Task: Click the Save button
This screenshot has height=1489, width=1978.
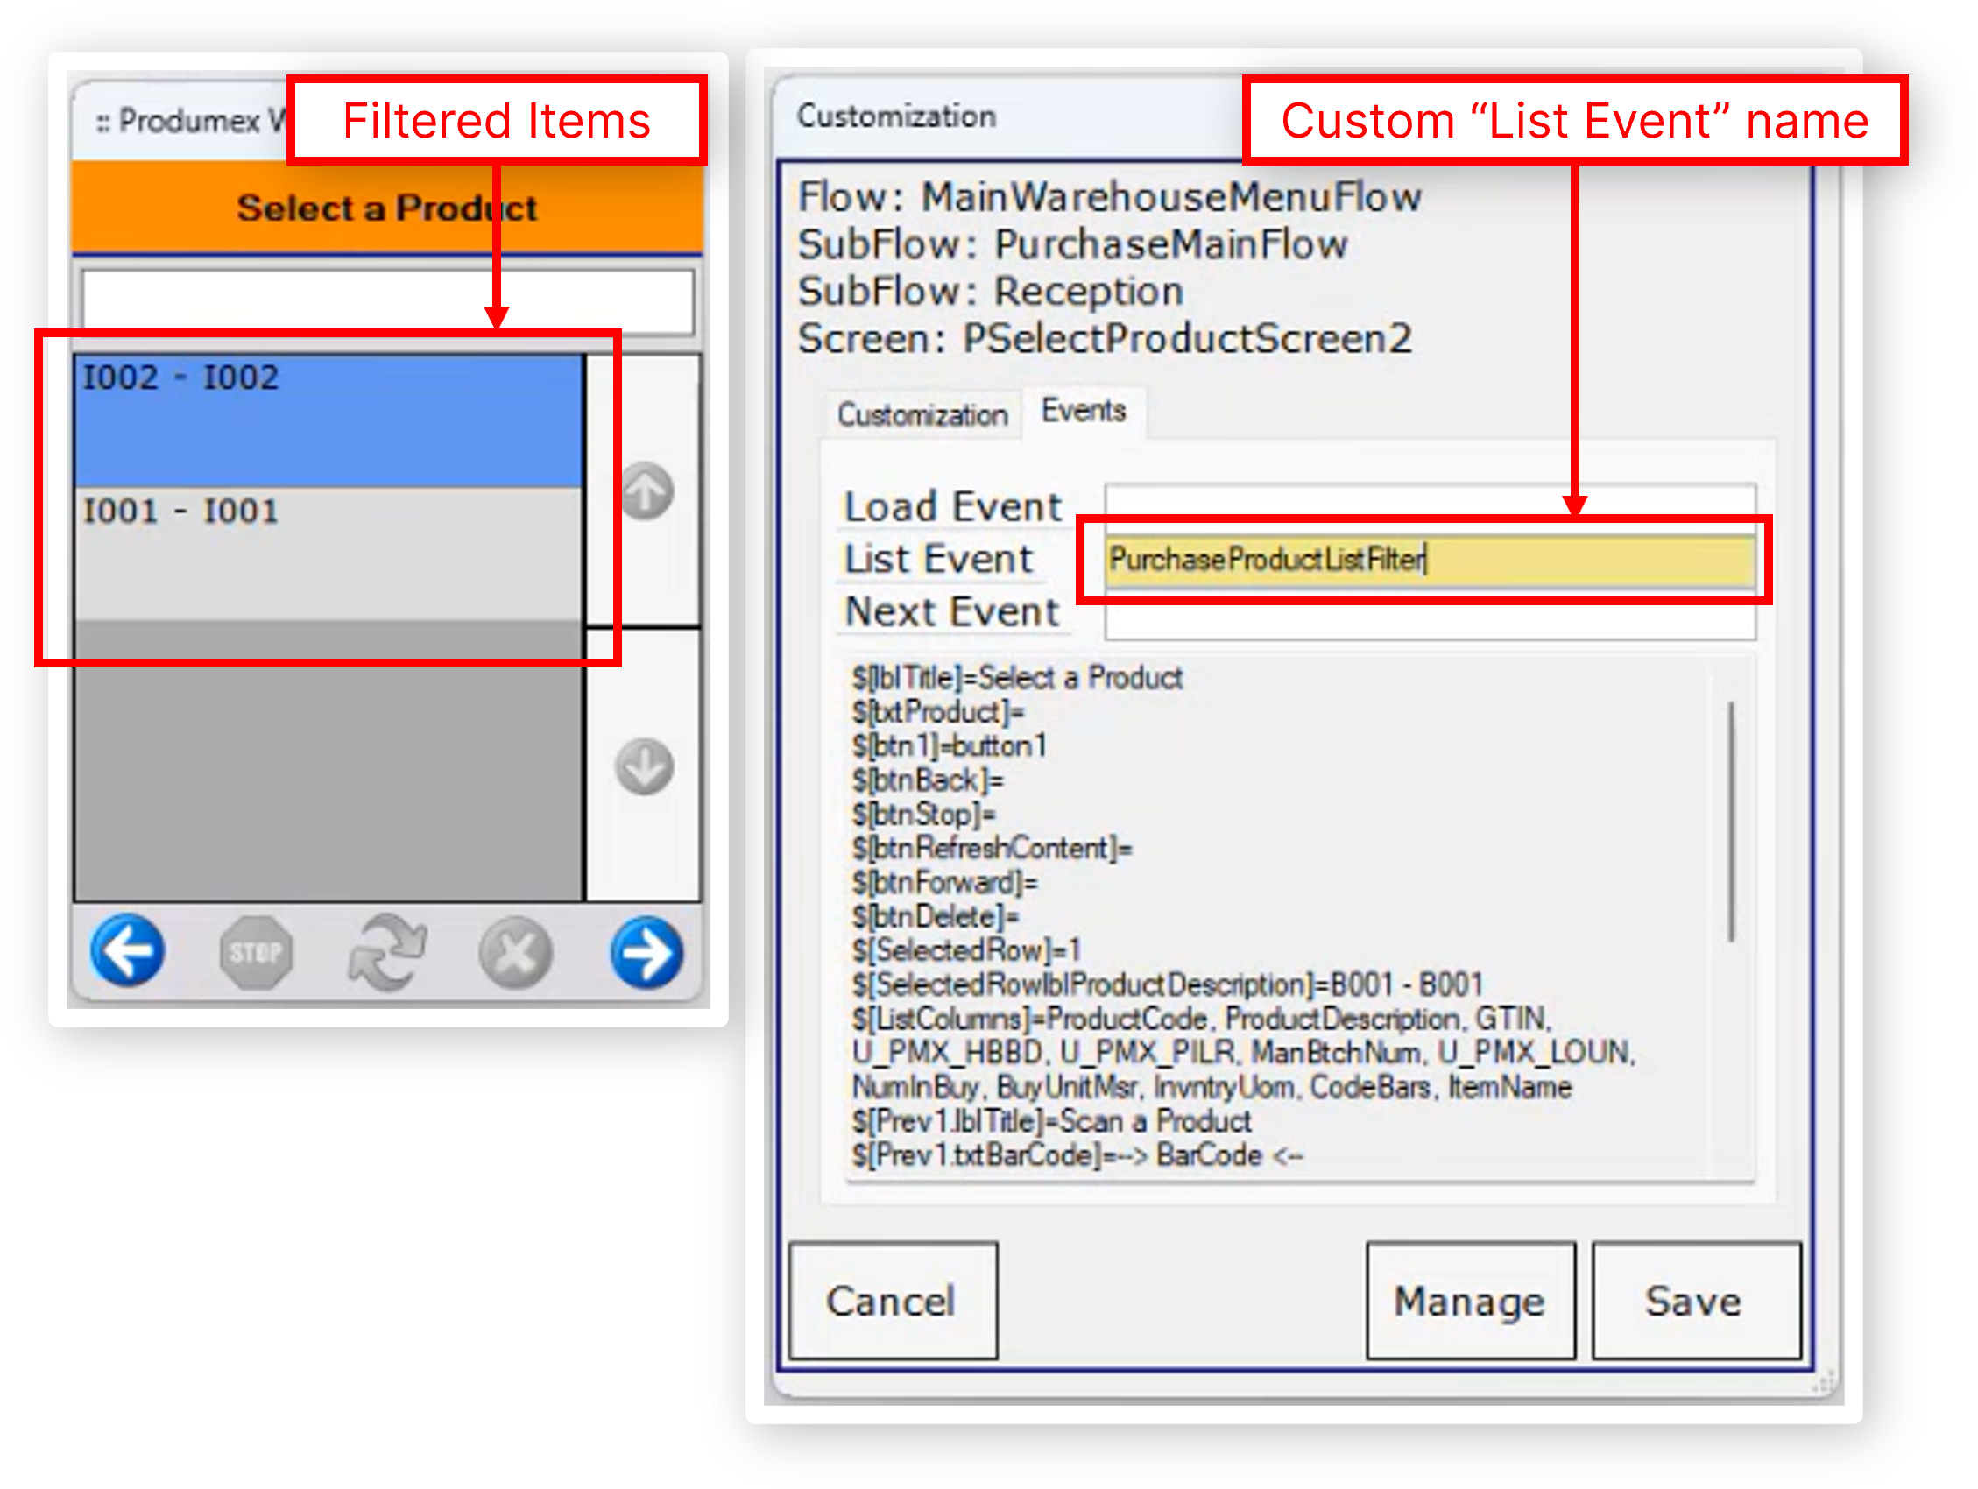Action: 1694,1301
